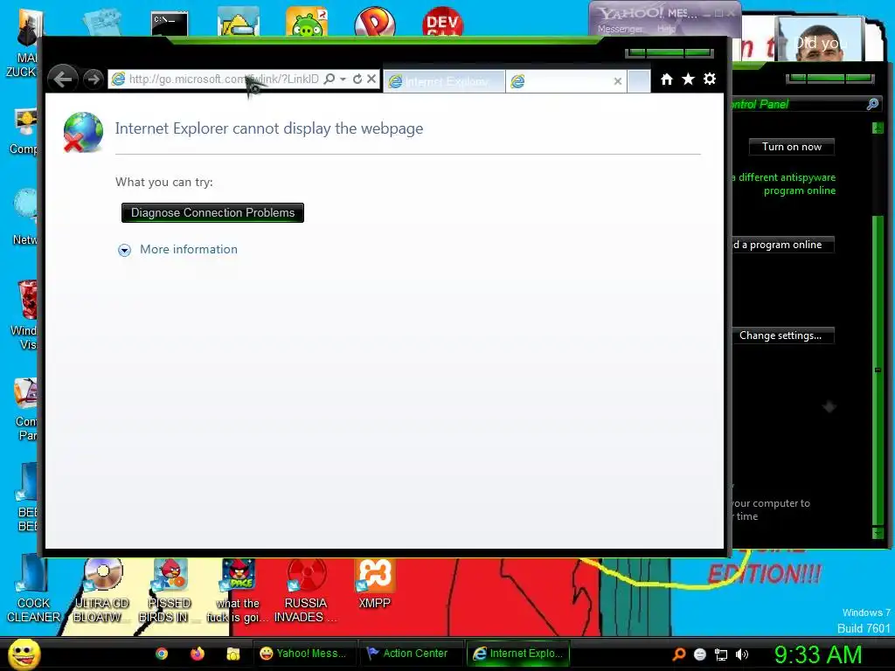
Task: Go to the home page via house icon
Action: pos(667,80)
